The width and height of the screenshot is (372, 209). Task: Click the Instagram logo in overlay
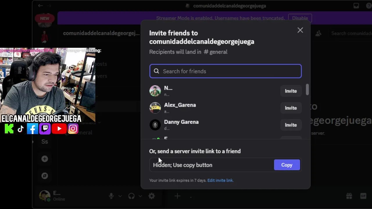tap(73, 129)
